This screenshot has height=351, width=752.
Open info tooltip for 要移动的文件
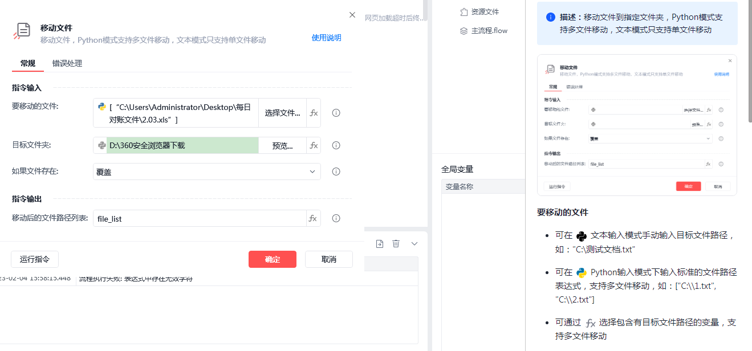pos(336,113)
